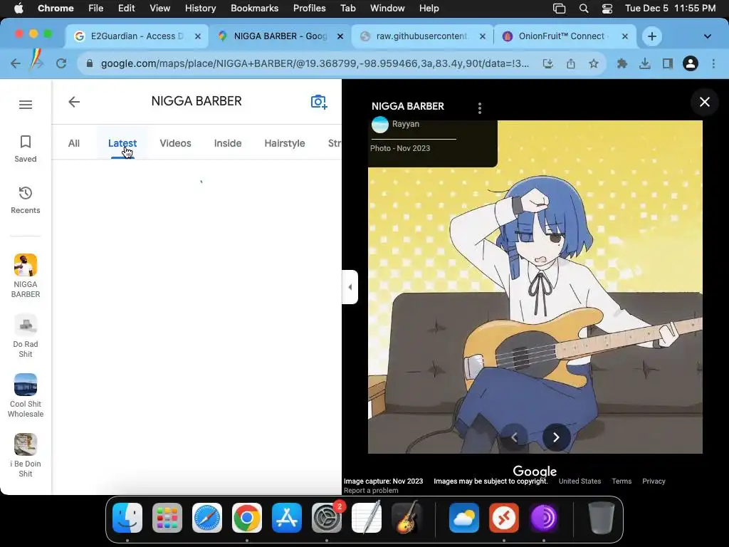Open the Chrome downloads icon
The height and width of the screenshot is (547, 729).
click(645, 63)
